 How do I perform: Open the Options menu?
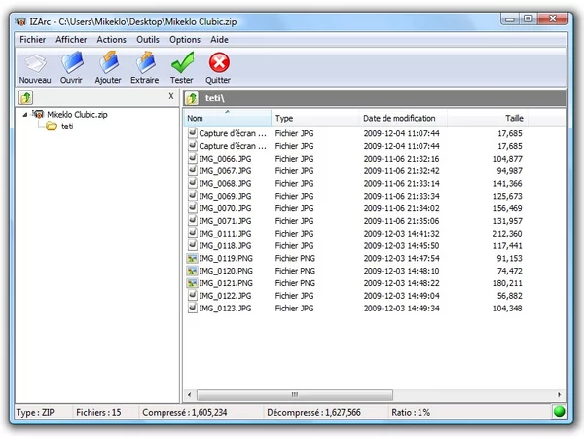click(x=185, y=40)
